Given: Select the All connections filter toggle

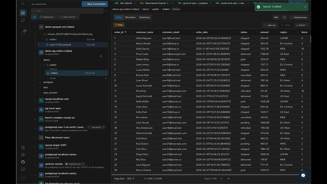Looking at the screenshot, I should tap(34, 17).
